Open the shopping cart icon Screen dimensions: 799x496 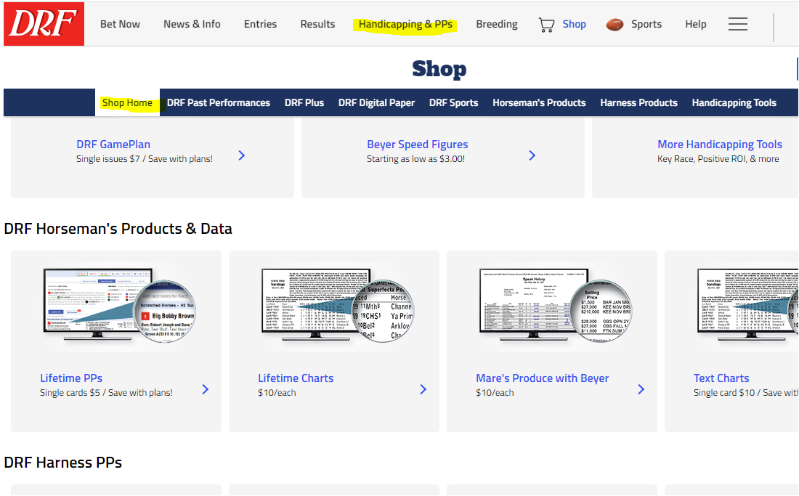[546, 25]
